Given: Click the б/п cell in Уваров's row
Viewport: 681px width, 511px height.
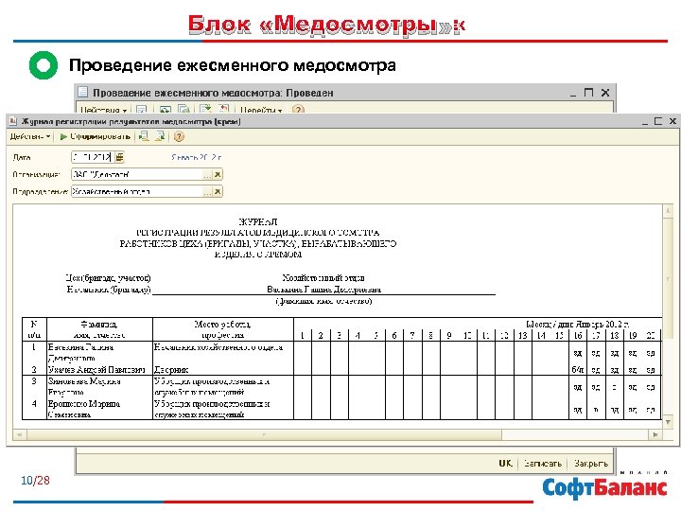Looking at the screenshot, I should pos(578,370).
